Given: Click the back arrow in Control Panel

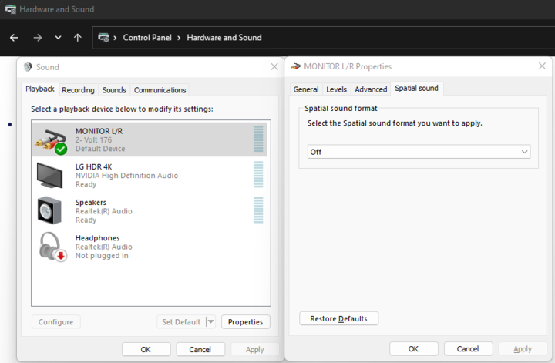Looking at the screenshot, I should [x=14, y=38].
